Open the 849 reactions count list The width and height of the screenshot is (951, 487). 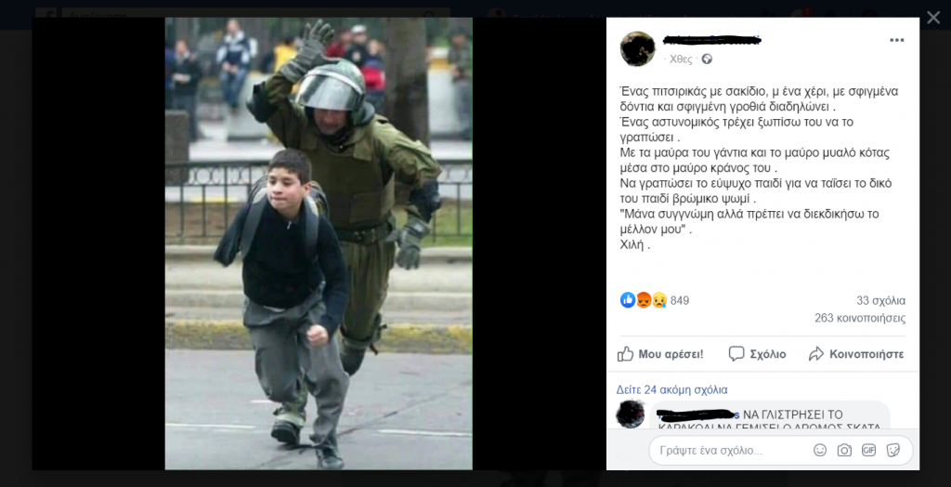tap(680, 300)
